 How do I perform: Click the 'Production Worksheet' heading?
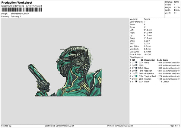[x=17, y=2]
